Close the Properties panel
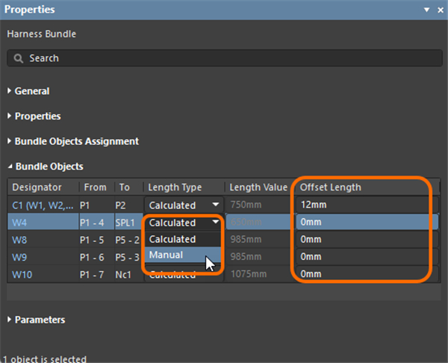 (438, 10)
